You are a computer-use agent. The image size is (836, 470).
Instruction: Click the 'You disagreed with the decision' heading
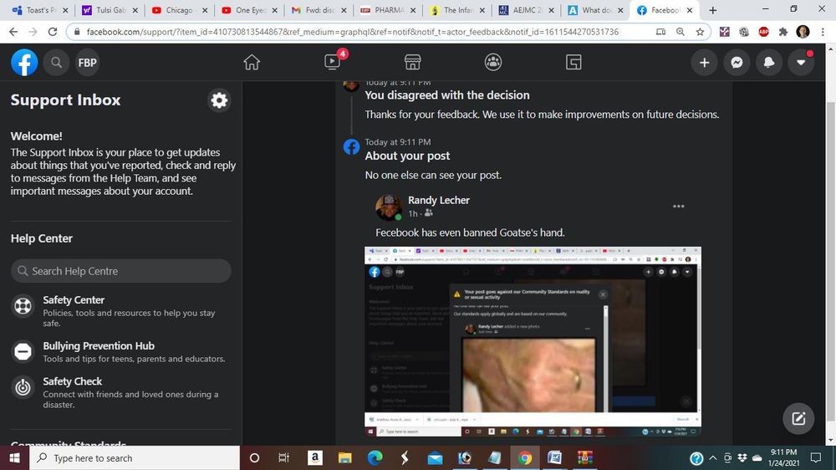[x=446, y=95]
